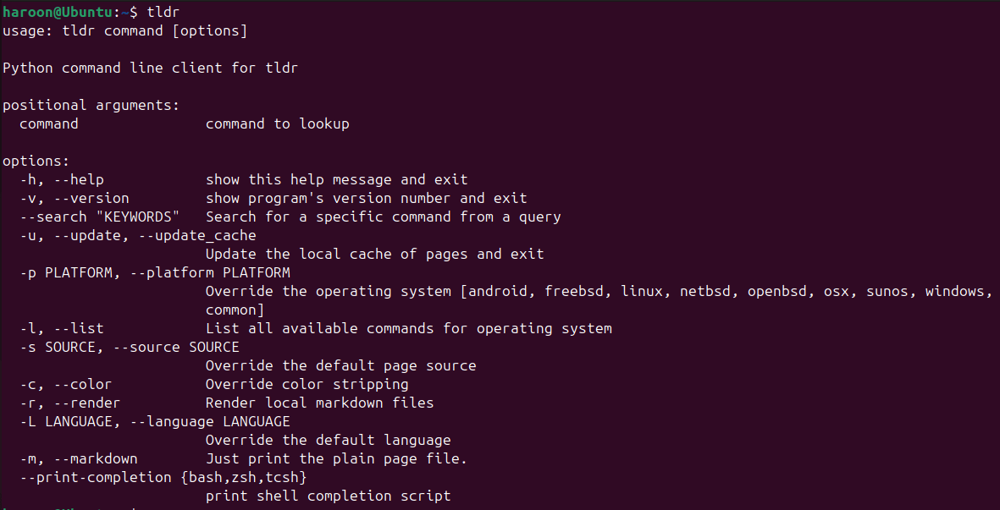The width and height of the screenshot is (1000, 510).
Task: Click the -s SOURCE option line
Action: pyautogui.click(x=130, y=347)
